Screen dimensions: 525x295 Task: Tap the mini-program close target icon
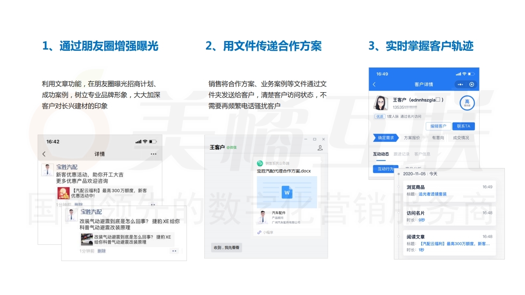pos(472,84)
